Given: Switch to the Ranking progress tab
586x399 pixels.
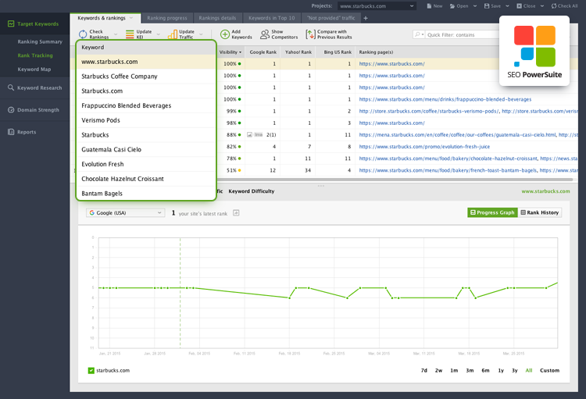Looking at the screenshot, I should (166, 18).
